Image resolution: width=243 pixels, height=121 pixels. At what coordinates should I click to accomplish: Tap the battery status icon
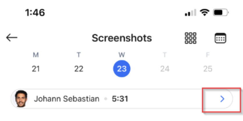[x=221, y=13]
